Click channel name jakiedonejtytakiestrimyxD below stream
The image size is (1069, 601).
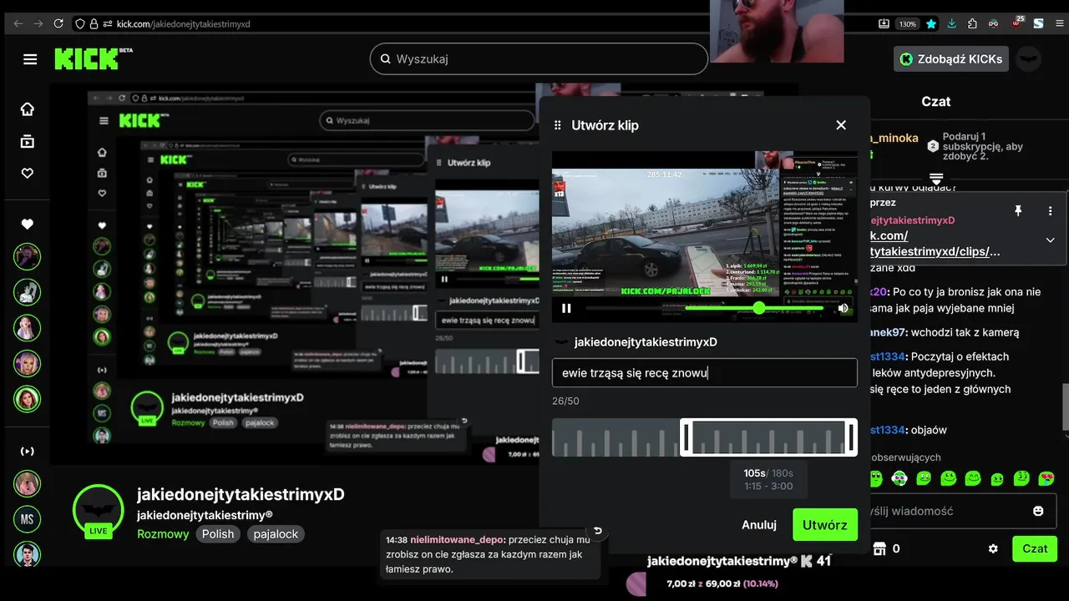[241, 495]
